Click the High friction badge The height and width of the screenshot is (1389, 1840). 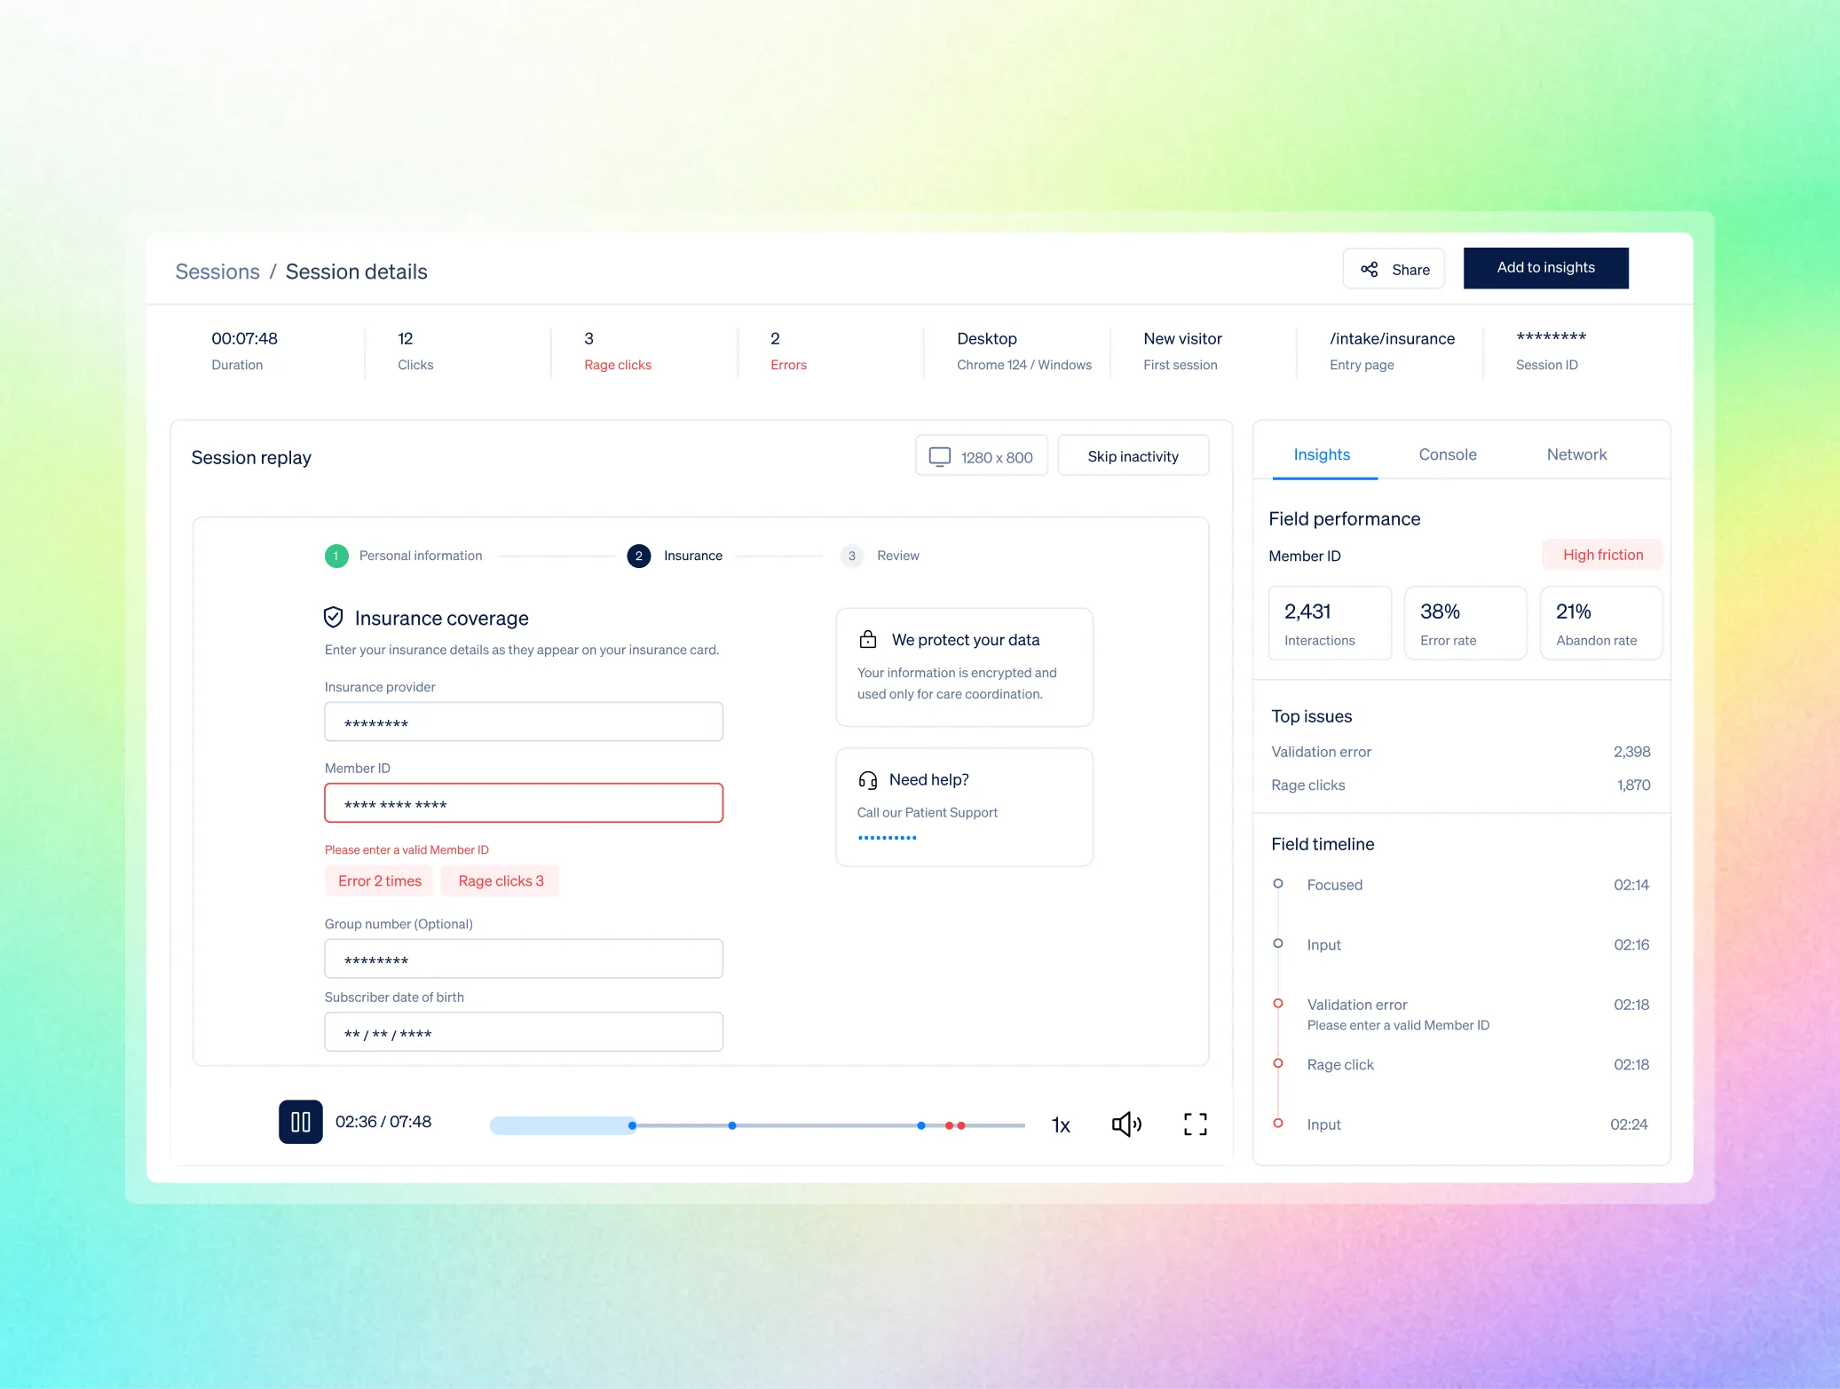pyautogui.click(x=1602, y=555)
